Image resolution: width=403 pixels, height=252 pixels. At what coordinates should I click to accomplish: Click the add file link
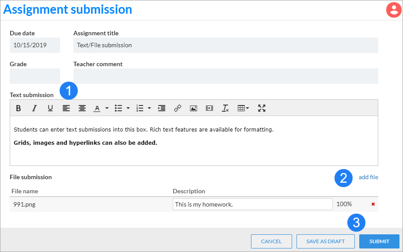(x=368, y=177)
